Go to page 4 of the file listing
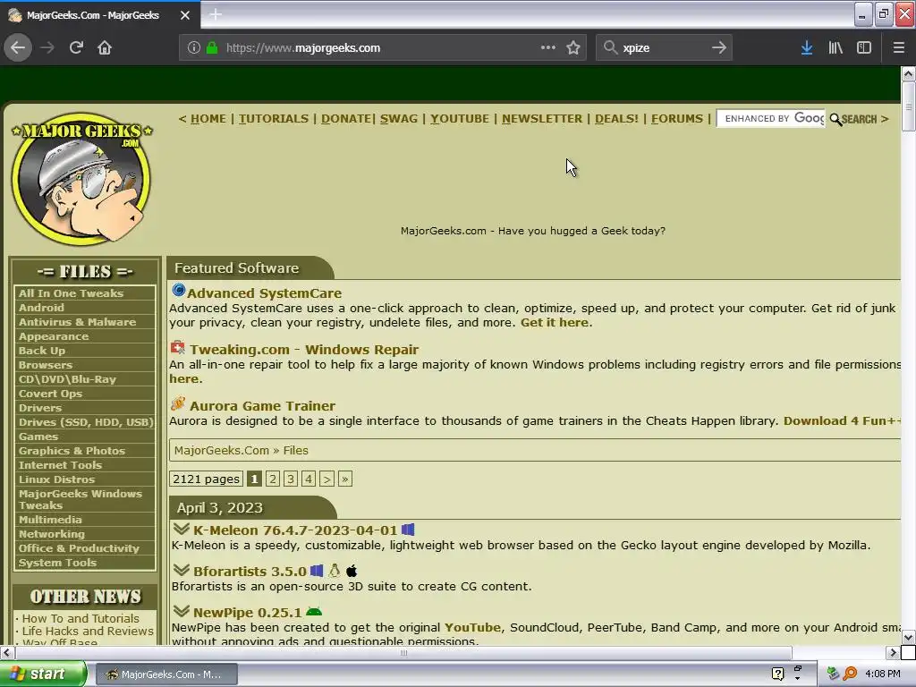The width and height of the screenshot is (916, 687). tap(309, 479)
